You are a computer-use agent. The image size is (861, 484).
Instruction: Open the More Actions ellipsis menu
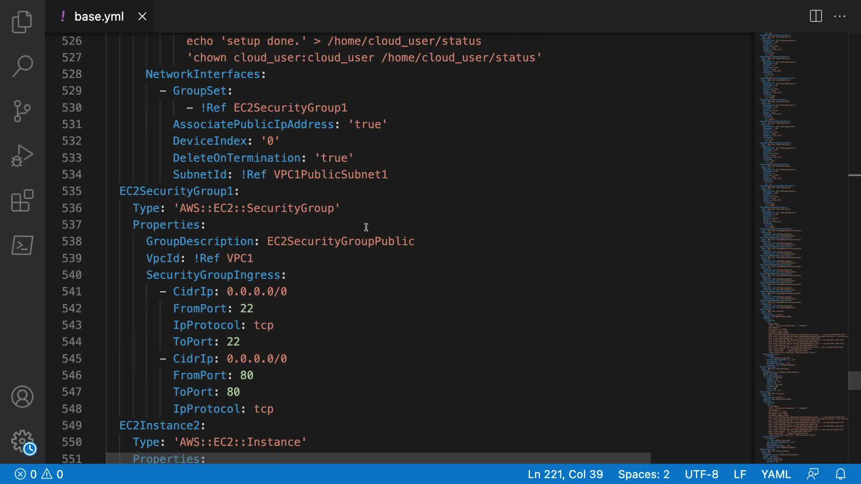tap(839, 17)
